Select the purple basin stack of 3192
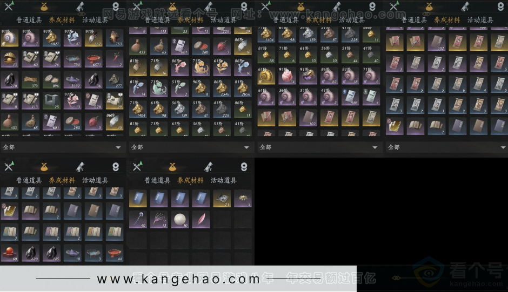This screenshot has width=508, height=292. [72, 80]
